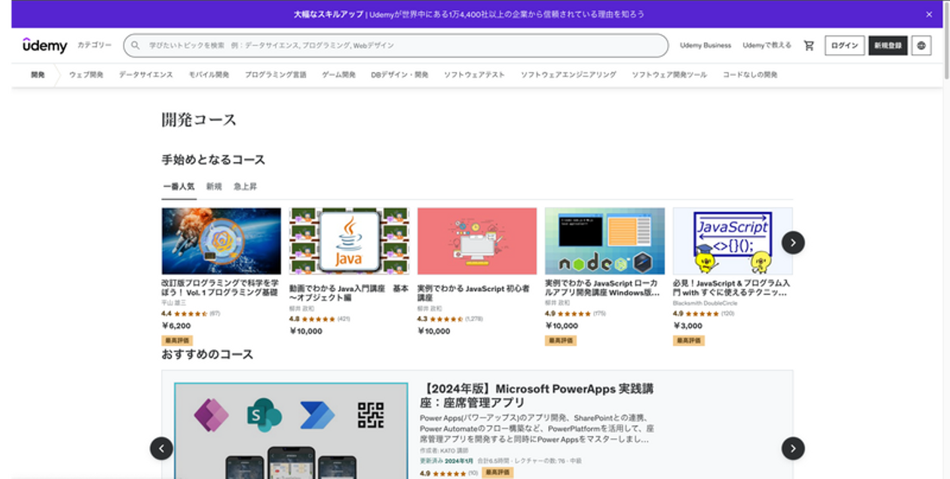The height and width of the screenshot is (479, 950).
Task: Click the ログイン button
Action: 844,45
